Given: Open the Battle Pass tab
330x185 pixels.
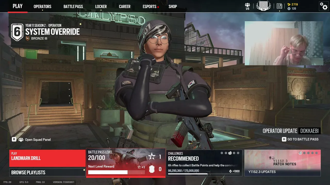Looking at the screenshot, I should 73,6.
